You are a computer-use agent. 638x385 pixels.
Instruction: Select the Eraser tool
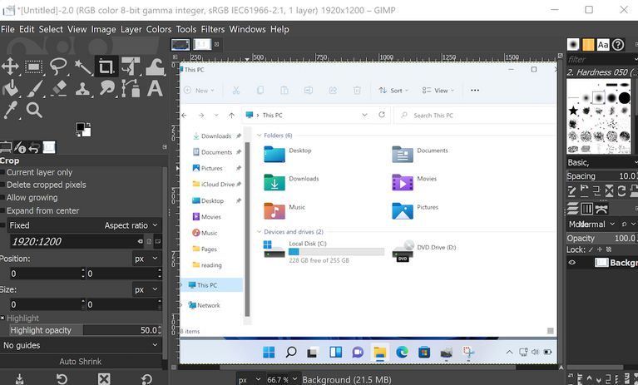[x=58, y=88]
